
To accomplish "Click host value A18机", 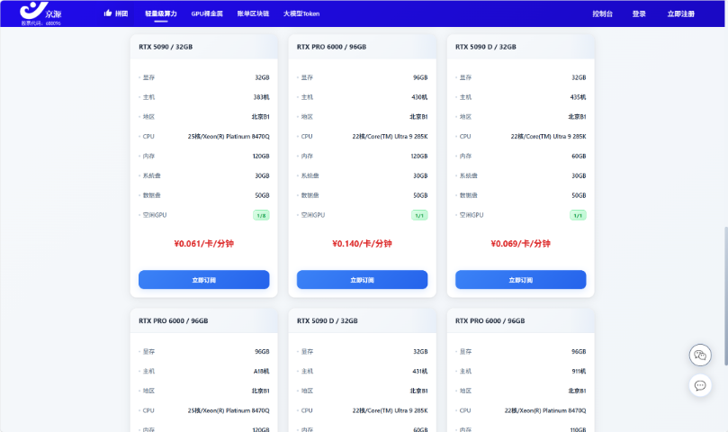I will click(261, 371).
